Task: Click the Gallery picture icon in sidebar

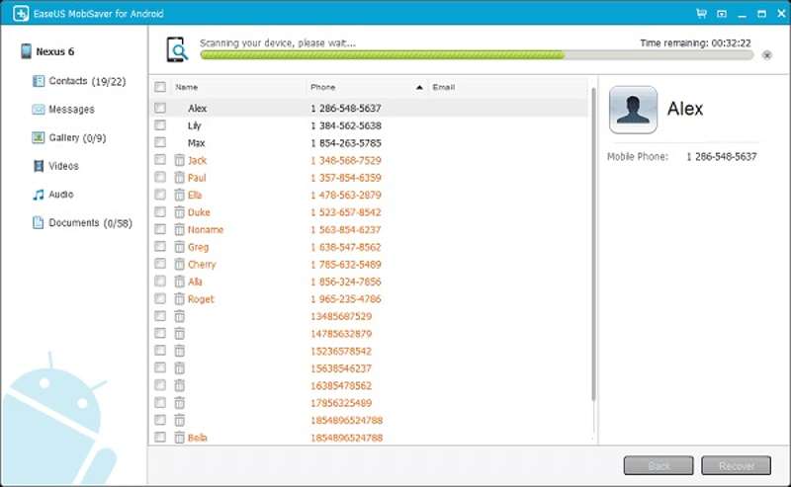Action: pyautogui.click(x=39, y=138)
